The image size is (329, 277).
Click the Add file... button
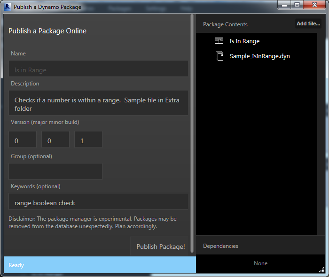pyautogui.click(x=308, y=23)
